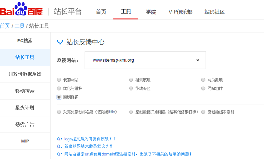Select the 网页抓取 radio button
264x159 pixels.
coord(203,80)
